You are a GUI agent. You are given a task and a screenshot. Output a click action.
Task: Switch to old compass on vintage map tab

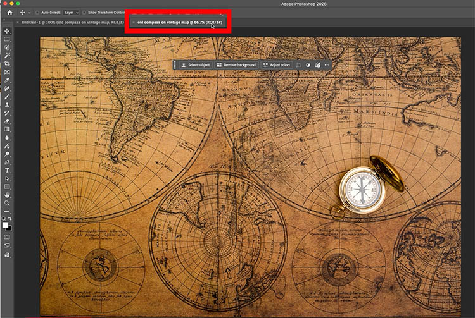click(180, 22)
